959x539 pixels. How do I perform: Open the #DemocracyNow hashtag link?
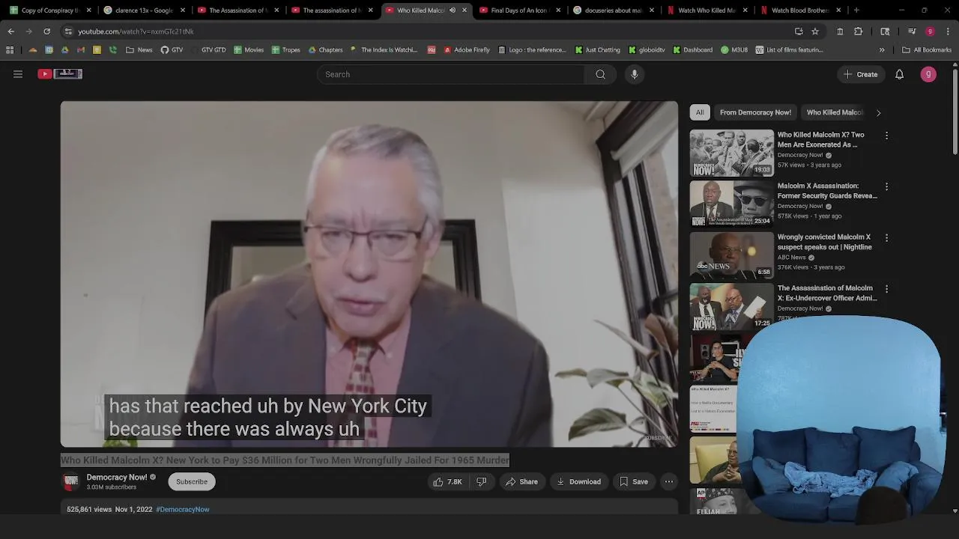(x=183, y=509)
